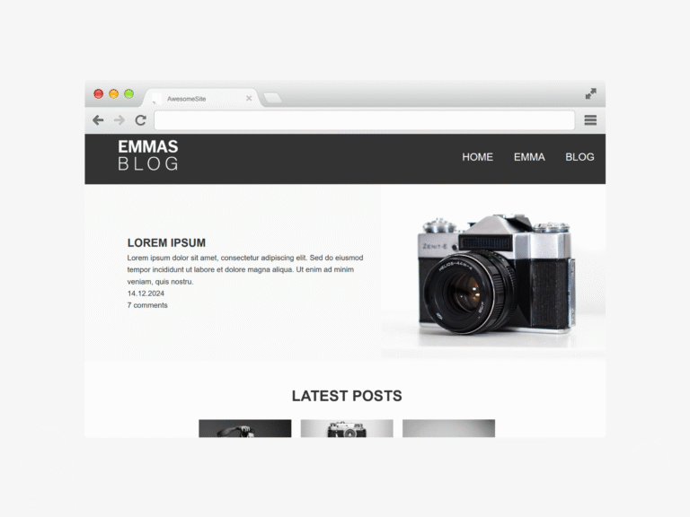Close the AwesomeSite tab
Screen dimensions: 690x517
coord(249,98)
